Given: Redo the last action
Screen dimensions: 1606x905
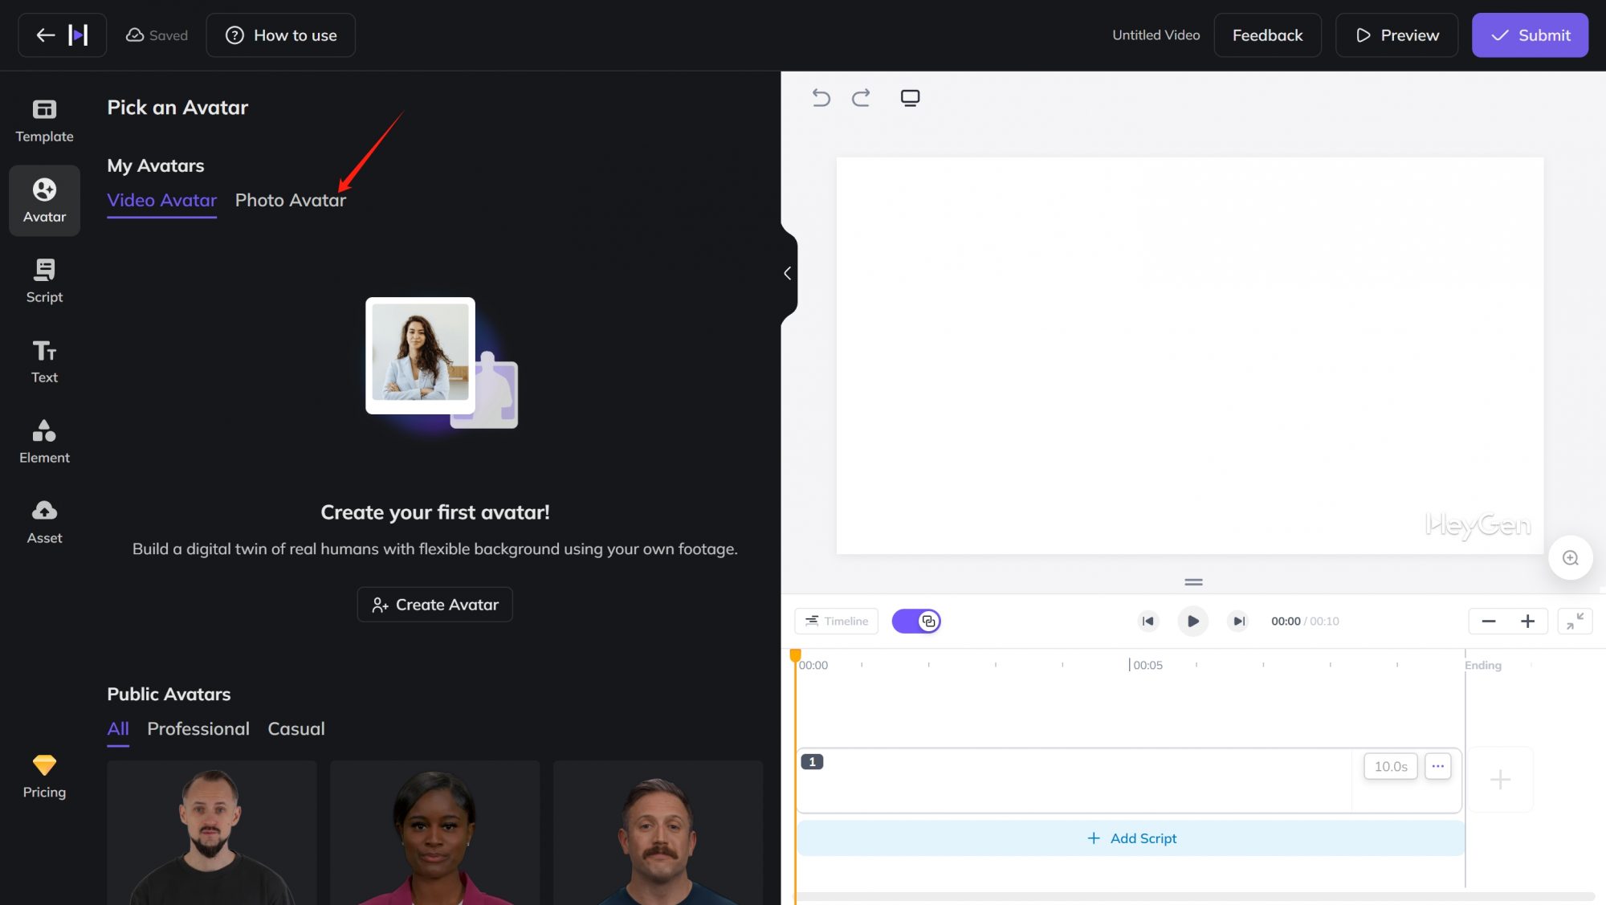Looking at the screenshot, I should [x=861, y=98].
